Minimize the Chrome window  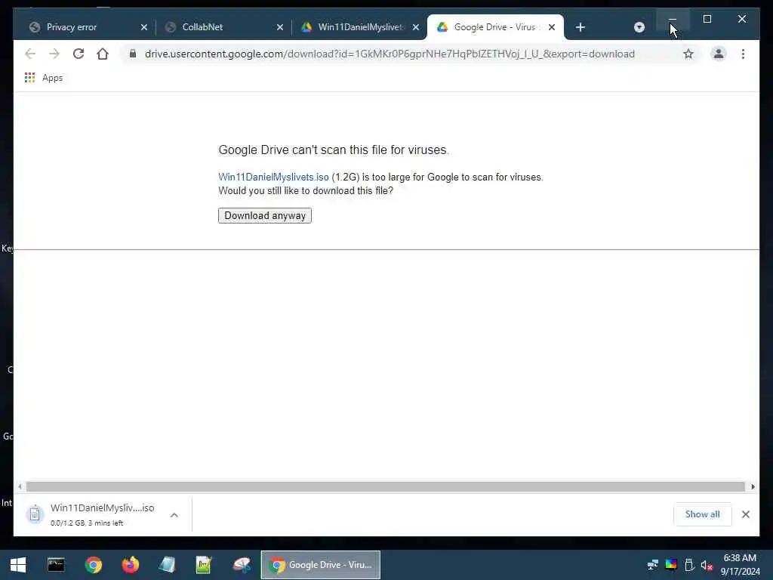pos(673,19)
